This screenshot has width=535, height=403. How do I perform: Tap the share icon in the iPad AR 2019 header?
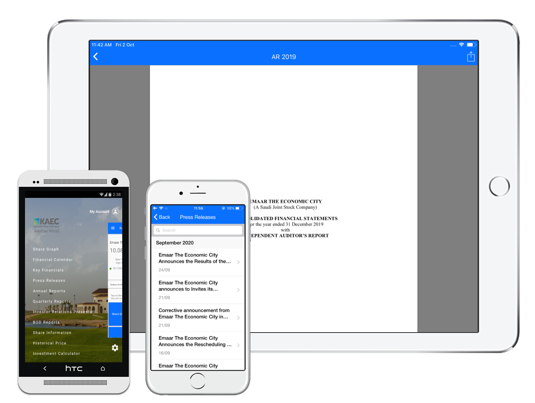[x=471, y=57]
